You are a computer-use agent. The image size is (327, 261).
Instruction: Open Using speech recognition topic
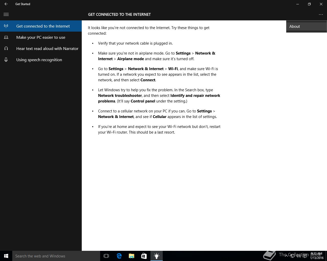click(41, 60)
